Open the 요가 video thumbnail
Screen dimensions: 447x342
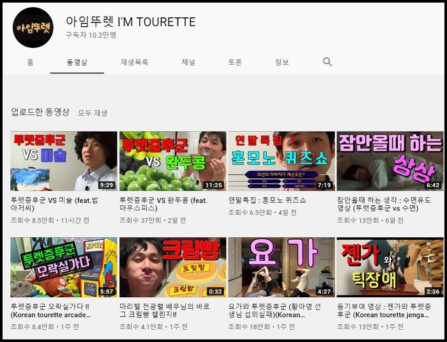coord(282,267)
